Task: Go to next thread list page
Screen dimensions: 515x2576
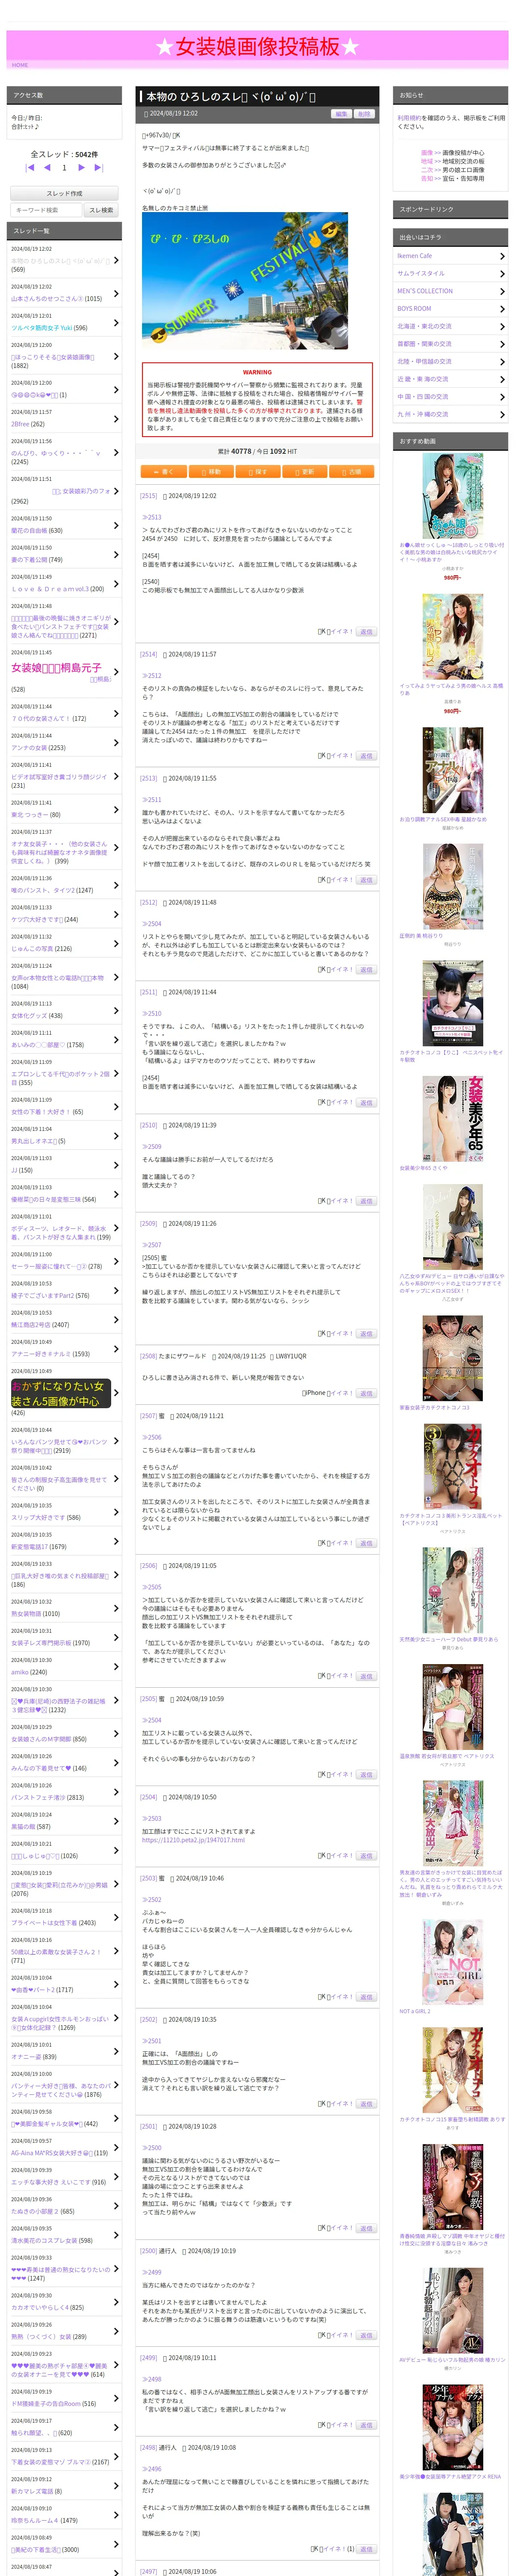Action: pos(82,168)
